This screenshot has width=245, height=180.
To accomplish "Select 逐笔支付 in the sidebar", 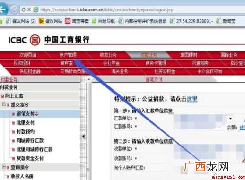I will click(26, 114).
